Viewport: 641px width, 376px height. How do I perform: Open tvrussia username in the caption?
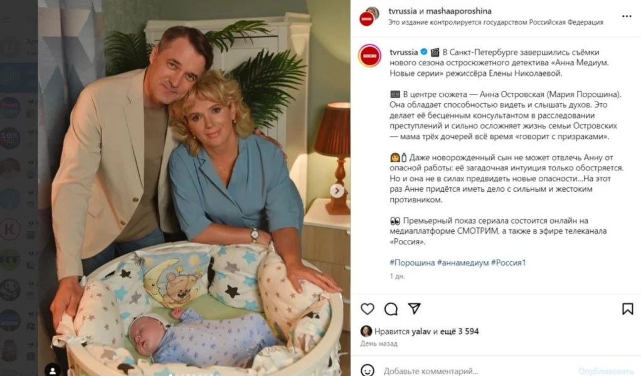click(403, 52)
